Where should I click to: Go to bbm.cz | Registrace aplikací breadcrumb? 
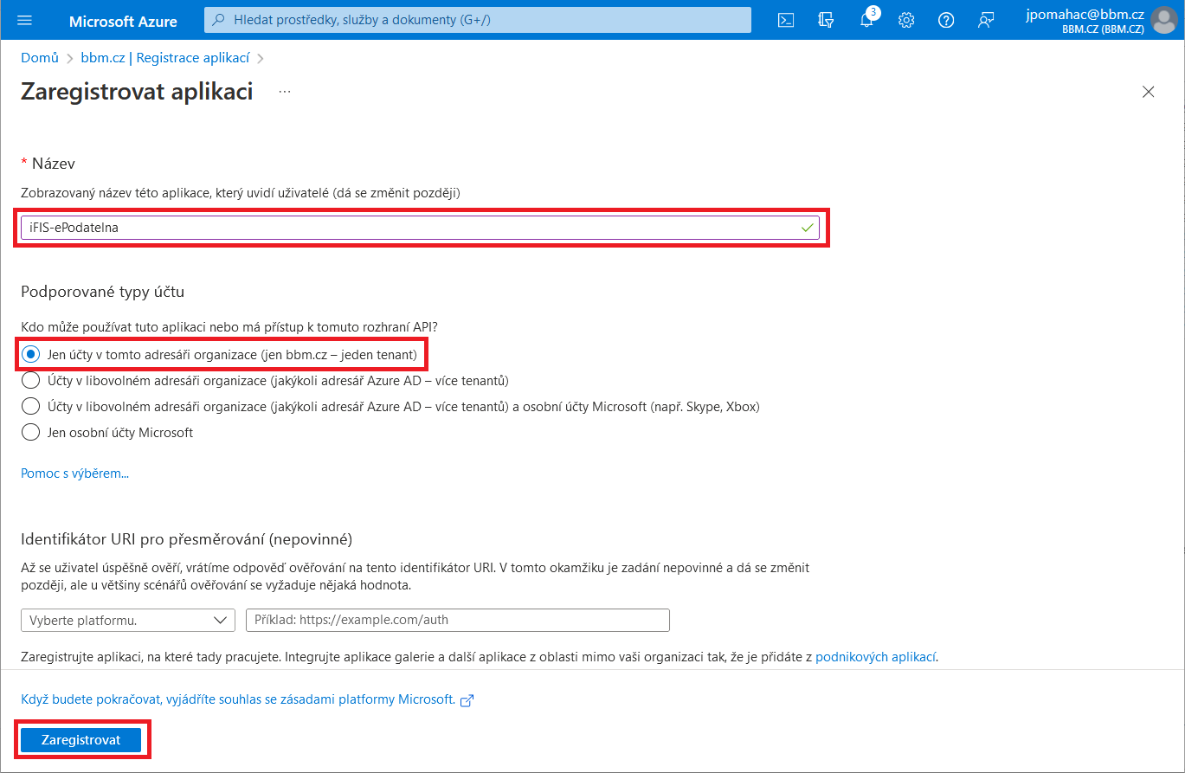click(165, 58)
